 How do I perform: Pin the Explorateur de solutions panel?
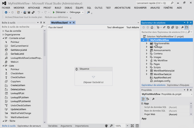[x=188, y=23]
